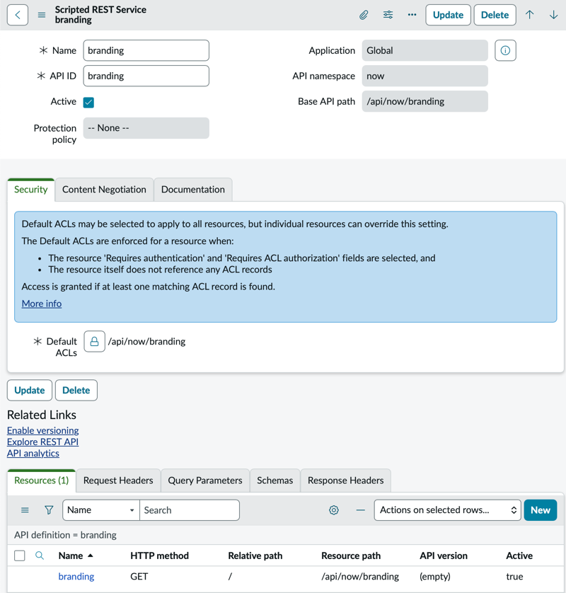566x593 pixels.
Task: Focus the API ID input field
Action: (x=146, y=76)
